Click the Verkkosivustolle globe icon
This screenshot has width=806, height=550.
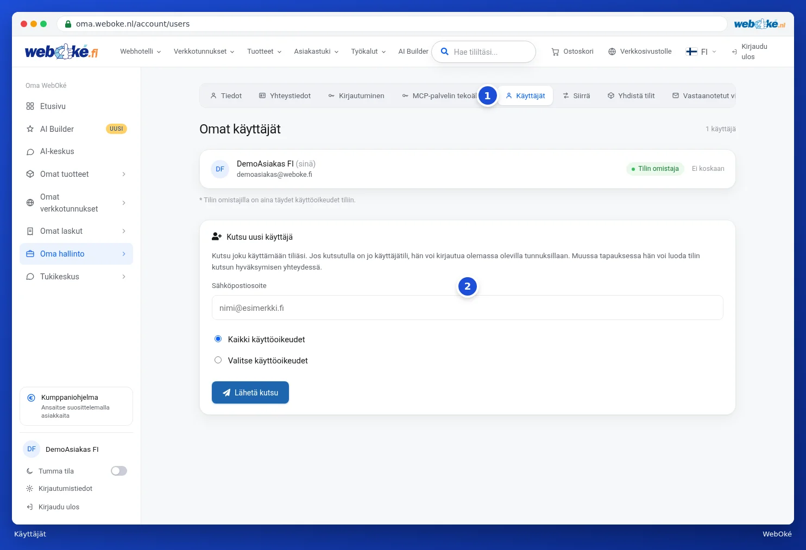[x=612, y=52]
